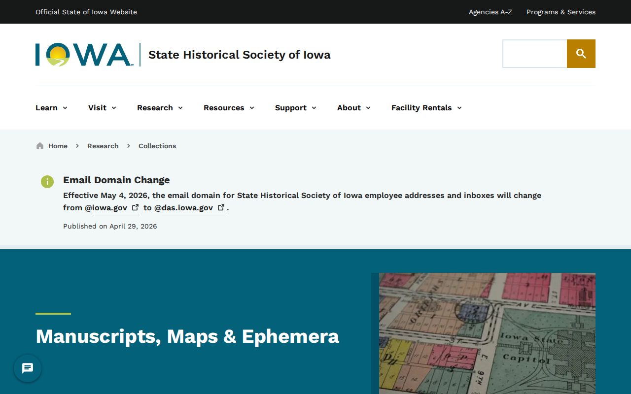Expand the About menu chevron
Screen dimensions: 631x394
[368, 108]
